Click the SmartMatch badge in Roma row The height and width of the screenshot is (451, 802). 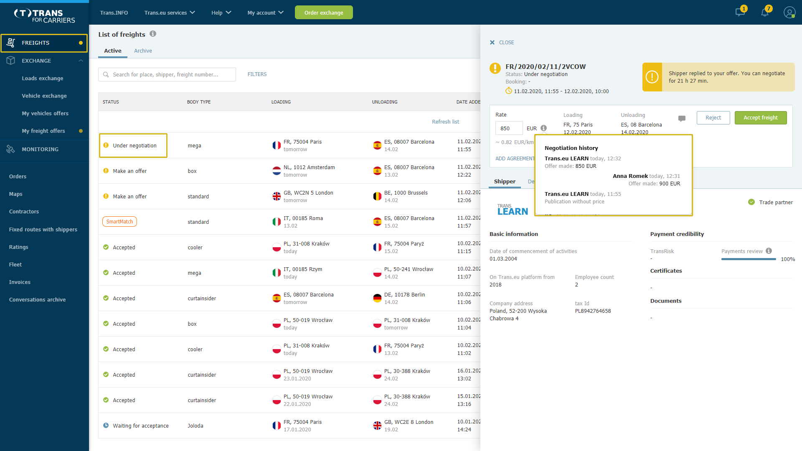click(119, 222)
